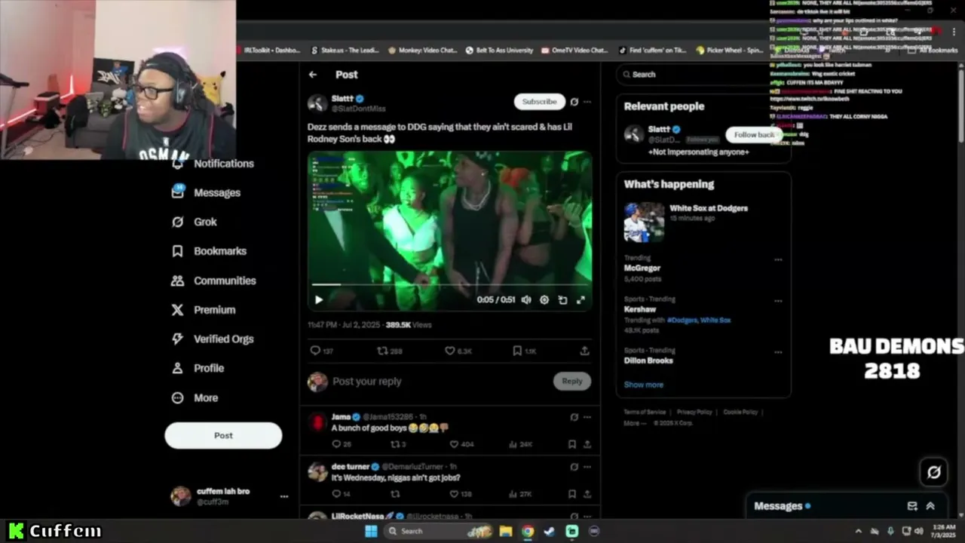Screen dimensions: 965x543
Task: Share dee turner's comment
Action: tap(587, 495)
